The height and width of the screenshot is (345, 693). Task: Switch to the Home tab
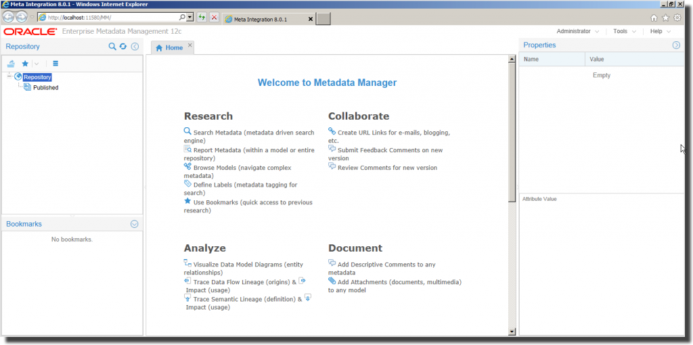tap(170, 48)
